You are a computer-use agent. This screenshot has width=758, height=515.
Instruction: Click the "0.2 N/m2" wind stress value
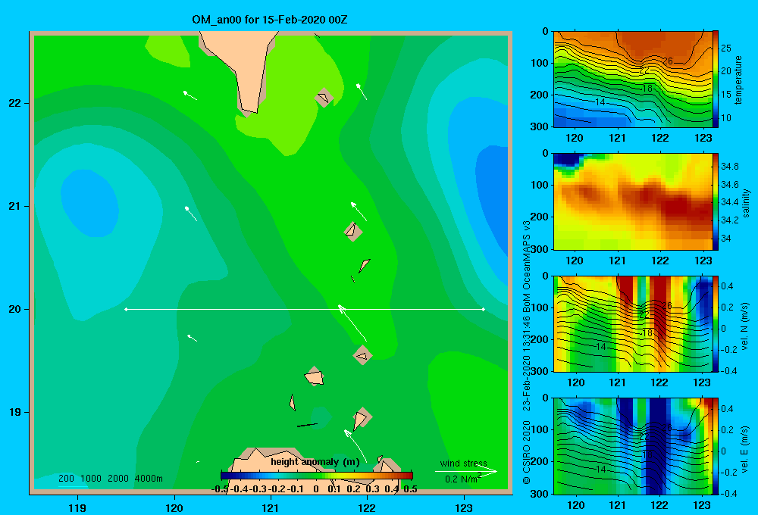[463, 479]
